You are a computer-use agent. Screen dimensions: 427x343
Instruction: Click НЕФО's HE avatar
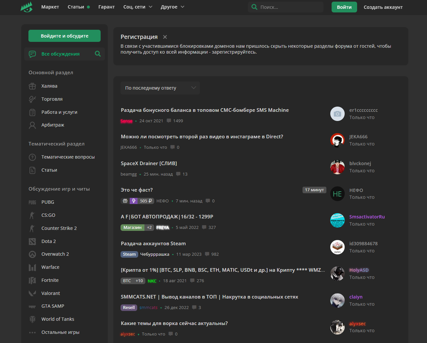(x=337, y=194)
